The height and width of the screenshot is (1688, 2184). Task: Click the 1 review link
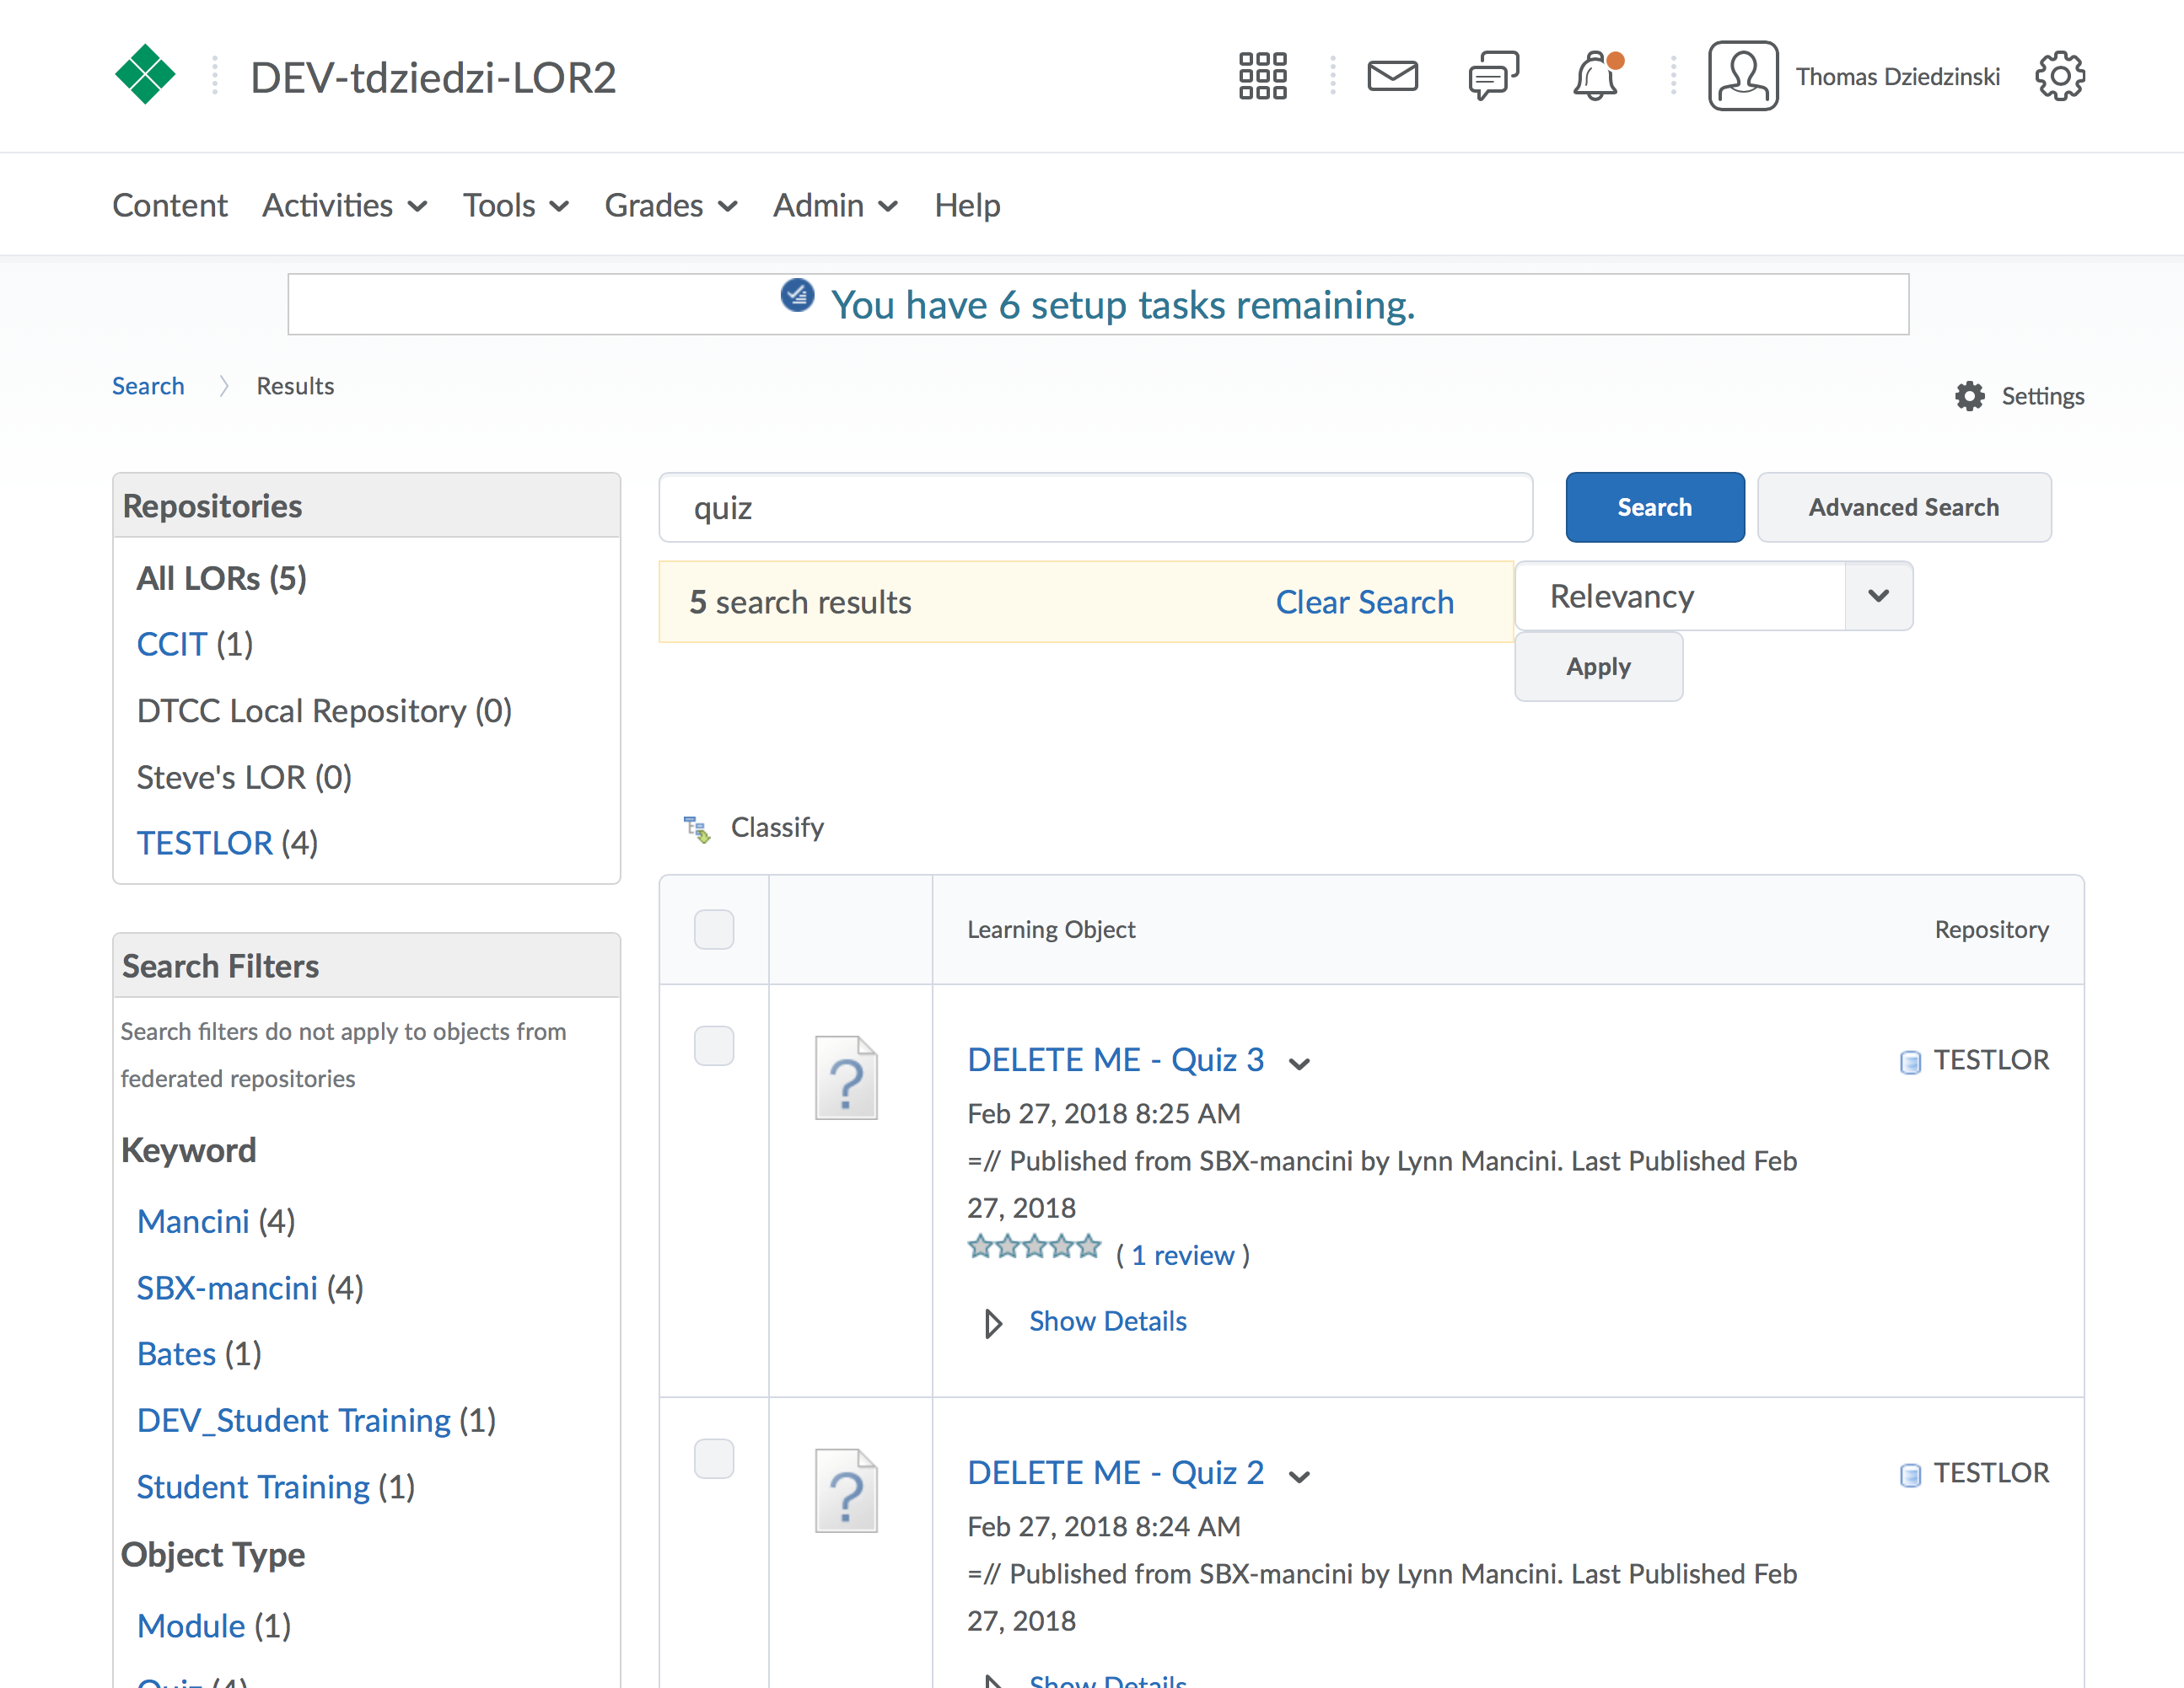(1183, 1256)
